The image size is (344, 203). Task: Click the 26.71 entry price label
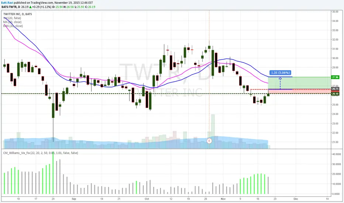click(x=335, y=89)
